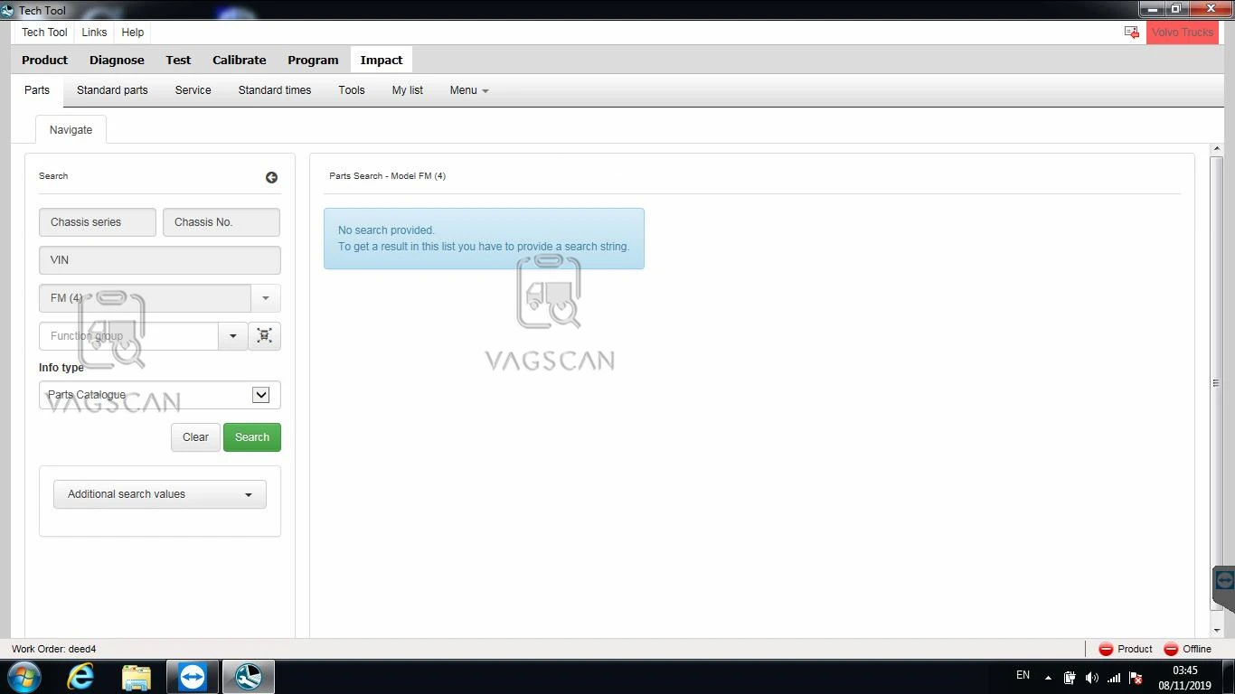
Task: Select the Tech Tool taskbar button
Action: [249, 677]
